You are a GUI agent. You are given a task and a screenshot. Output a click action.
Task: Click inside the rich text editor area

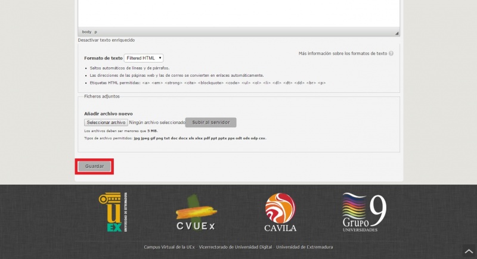[238, 12]
